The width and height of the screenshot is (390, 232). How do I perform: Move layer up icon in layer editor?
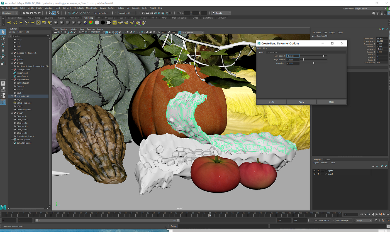(373, 166)
